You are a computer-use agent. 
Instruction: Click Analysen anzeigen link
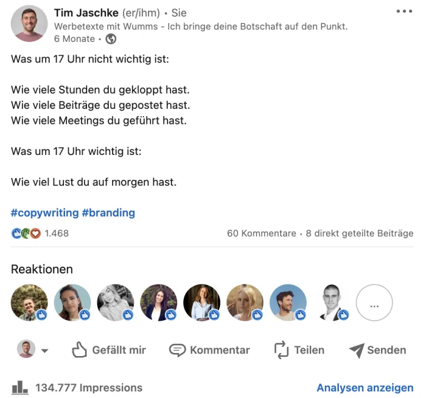(x=365, y=388)
